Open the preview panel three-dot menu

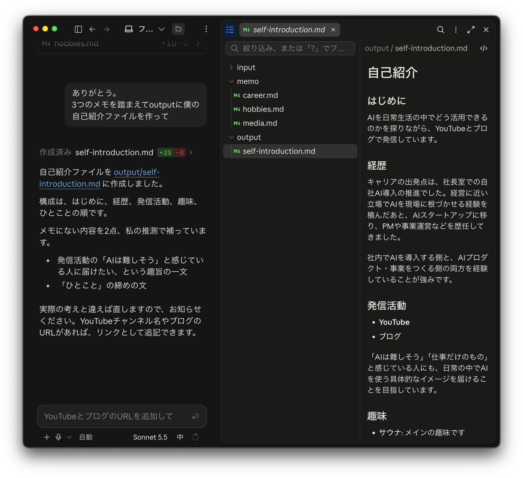point(456,30)
